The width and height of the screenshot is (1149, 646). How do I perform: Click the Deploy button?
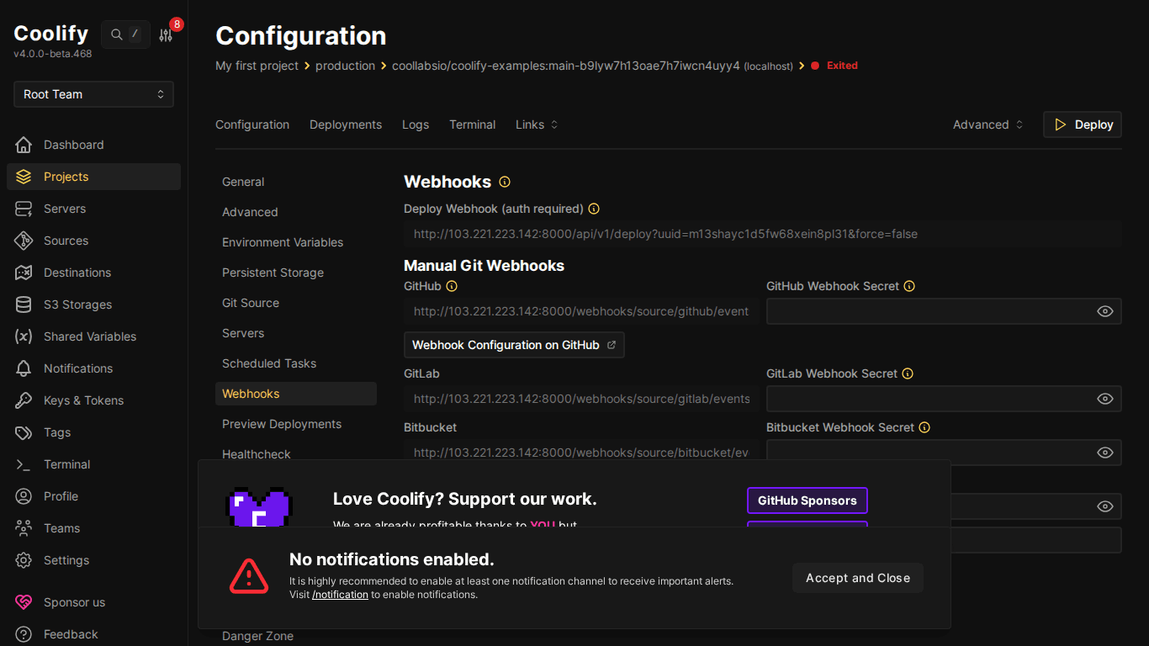1082,124
